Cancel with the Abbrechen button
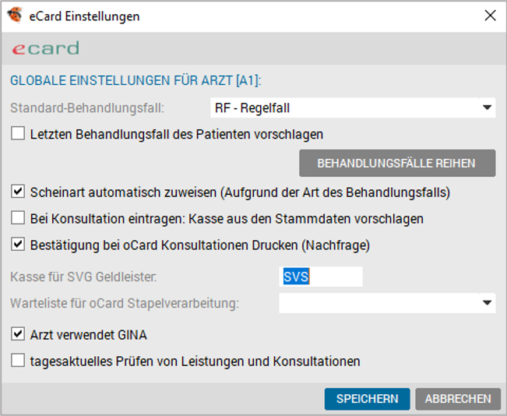The image size is (507, 416). point(458,399)
